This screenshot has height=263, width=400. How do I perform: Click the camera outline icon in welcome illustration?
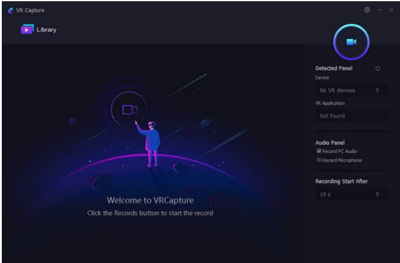click(x=130, y=110)
